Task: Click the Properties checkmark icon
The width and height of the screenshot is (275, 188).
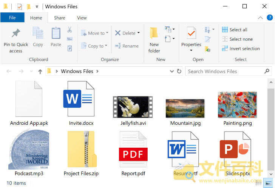Action: pos(191,33)
